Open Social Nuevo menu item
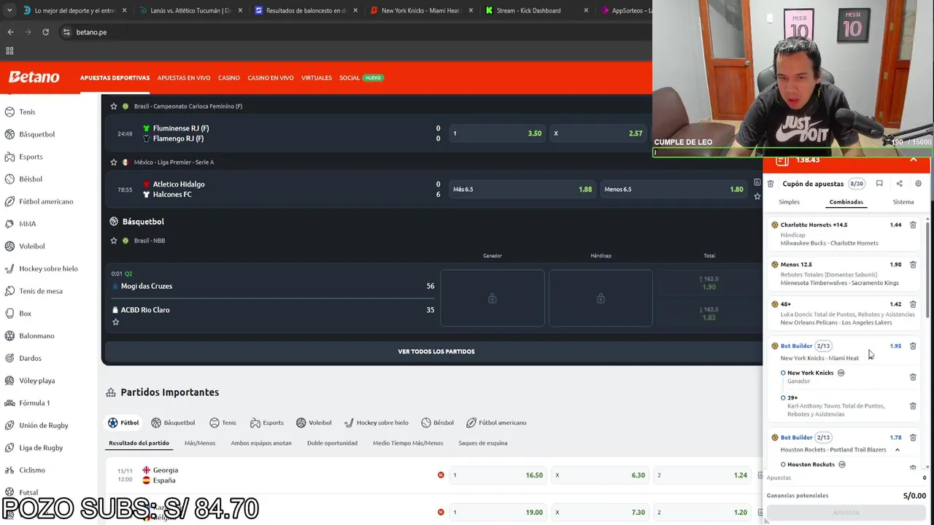The width and height of the screenshot is (934, 525). [361, 78]
